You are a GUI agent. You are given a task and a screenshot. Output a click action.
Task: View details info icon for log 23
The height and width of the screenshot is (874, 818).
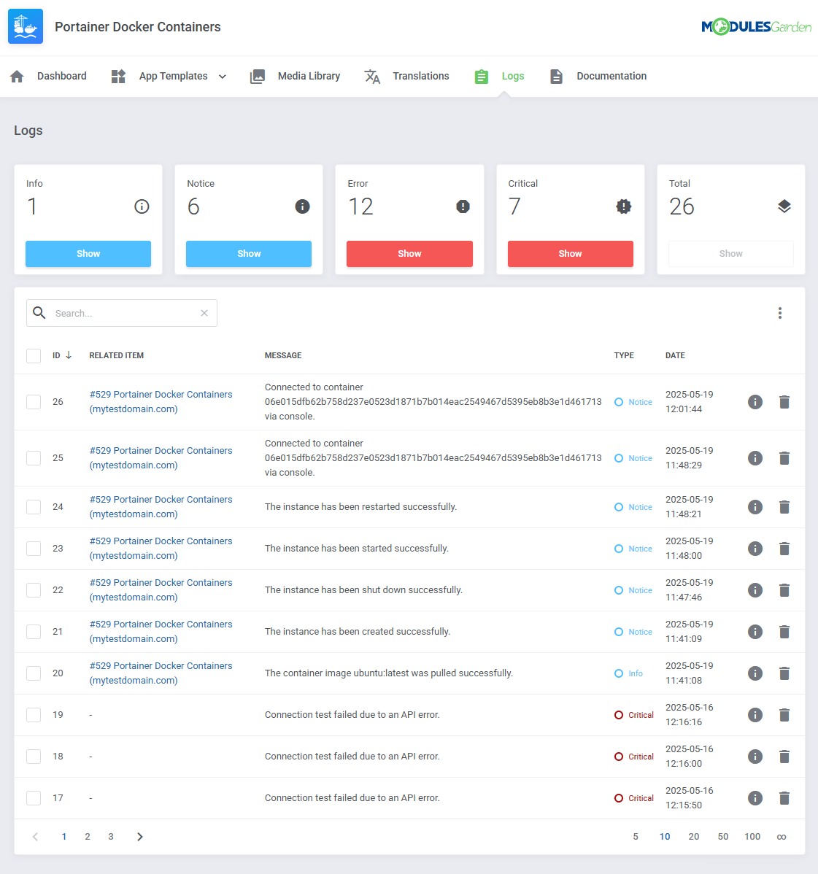click(755, 549)
